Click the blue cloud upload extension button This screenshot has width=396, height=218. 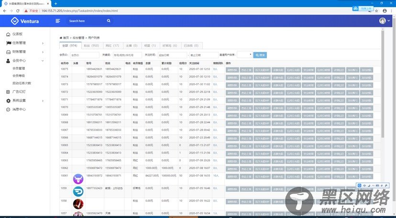363,8
